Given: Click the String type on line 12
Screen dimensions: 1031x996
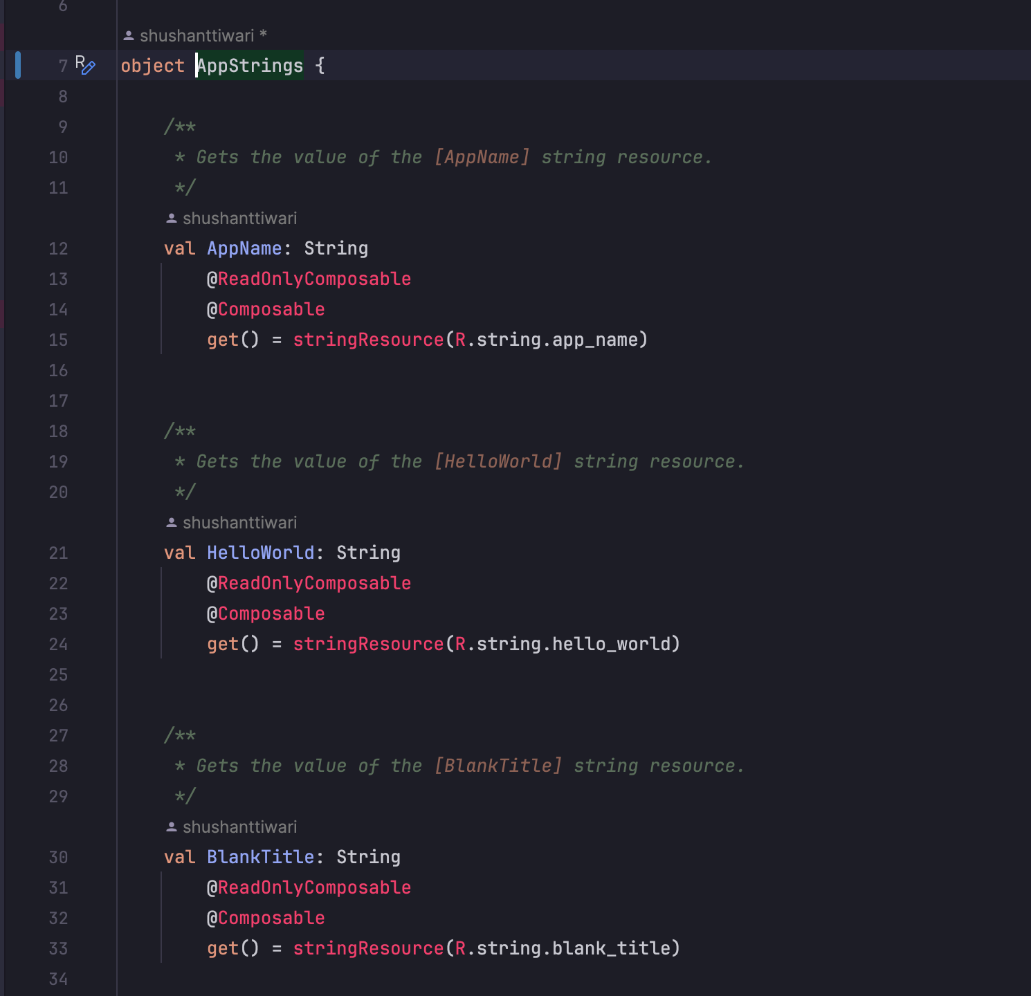Looking at the screenshot, I should click(x=336, y=248).
